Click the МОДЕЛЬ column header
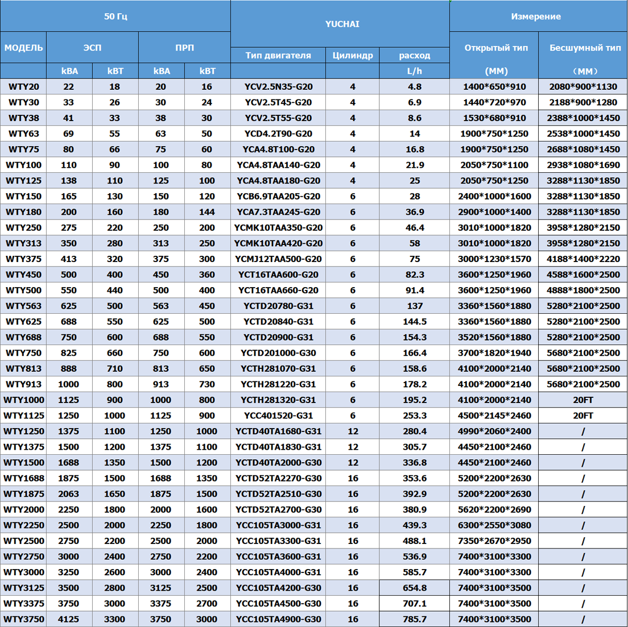This screenshot has height=627, width=628. tap(24, 48)
